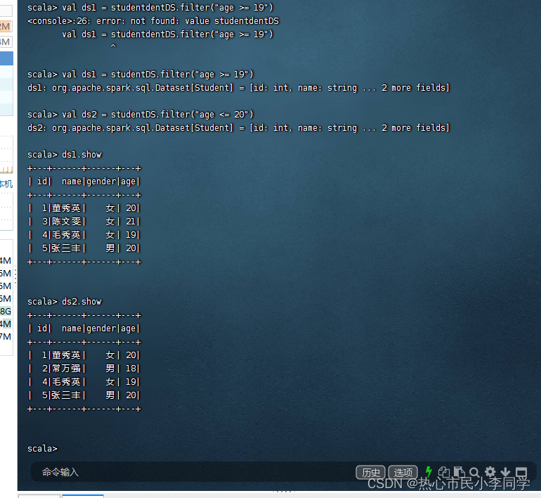Image resolution: width=541 pixels, height=498 pixels.
Task: Open the 历史 command history button
Action: point(370,472)
